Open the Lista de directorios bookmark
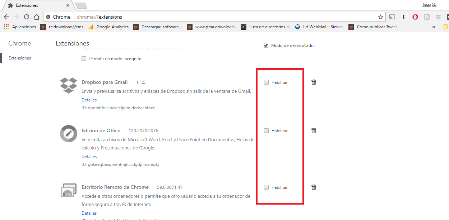449x220 pixels. [x=265, y=27]
